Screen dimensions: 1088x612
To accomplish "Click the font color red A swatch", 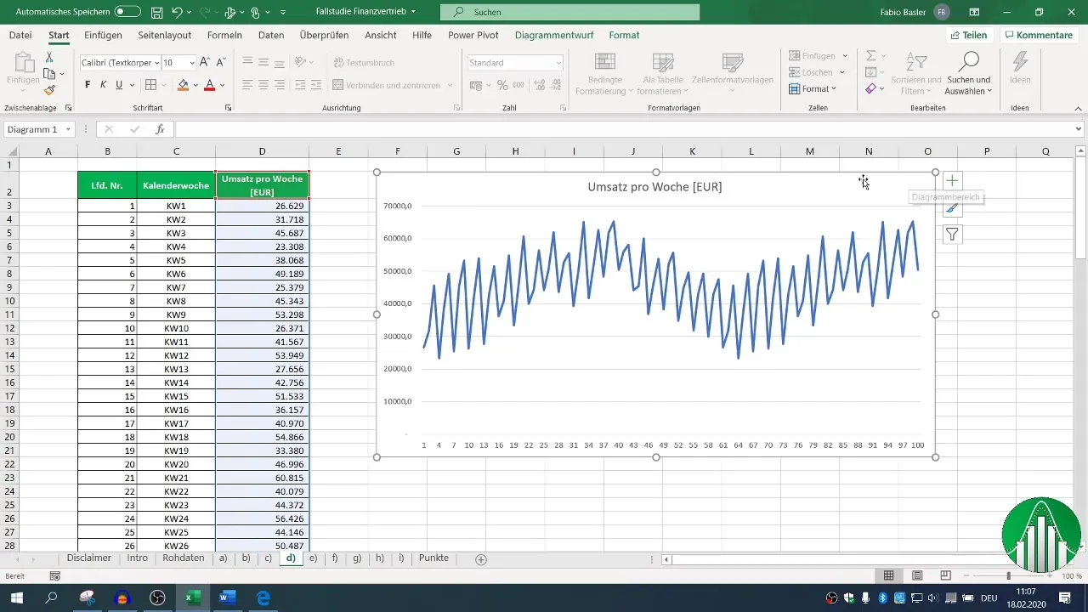I will click(x=210, y=85).
